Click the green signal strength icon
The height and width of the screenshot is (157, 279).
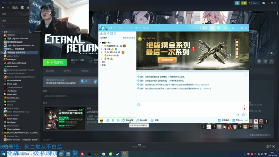pos(246,120)
